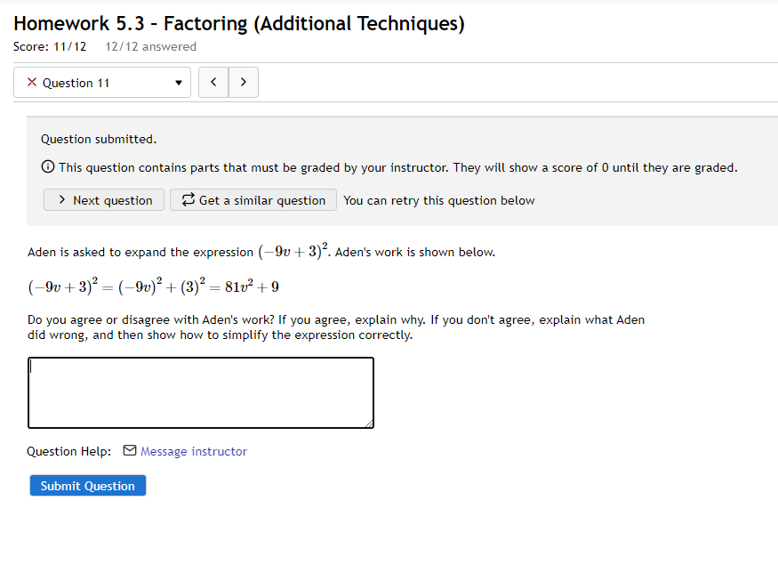The height and width of the screenshot is (581, 778).
Task: Click the caret arrow on the question selector
Action: tap(176, 82)
